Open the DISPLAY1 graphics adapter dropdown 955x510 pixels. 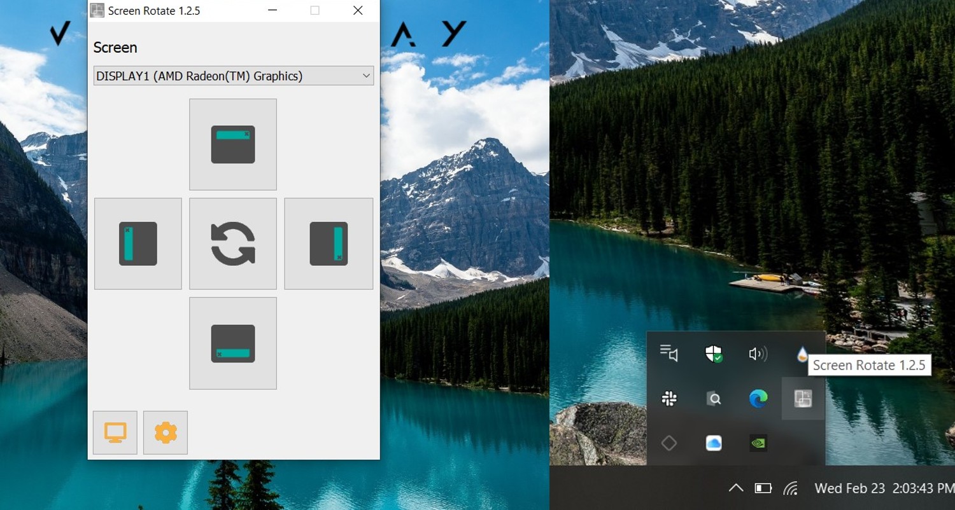[x=233, y=75]
